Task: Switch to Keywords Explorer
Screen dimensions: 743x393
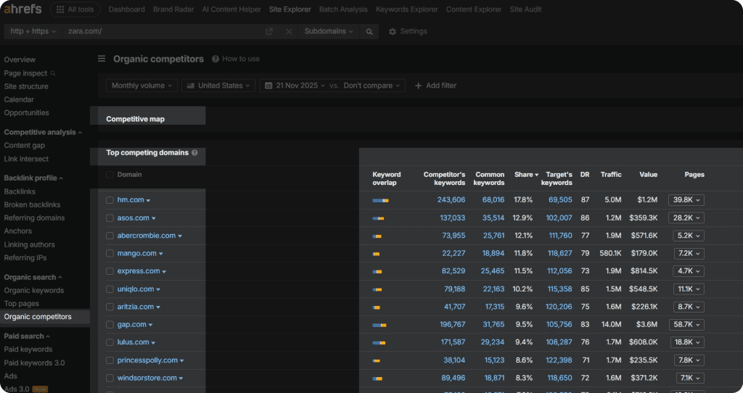Action: (x=406, y=9)
